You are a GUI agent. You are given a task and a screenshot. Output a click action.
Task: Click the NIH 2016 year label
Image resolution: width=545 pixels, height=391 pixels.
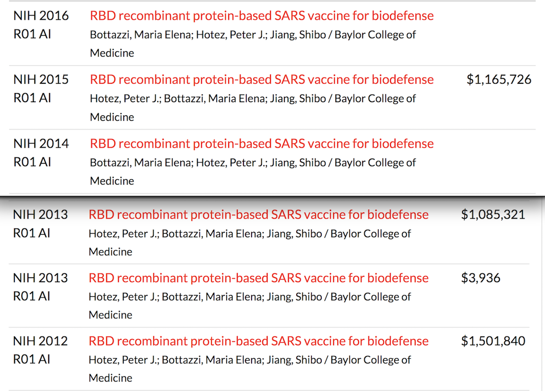point(41,16)
